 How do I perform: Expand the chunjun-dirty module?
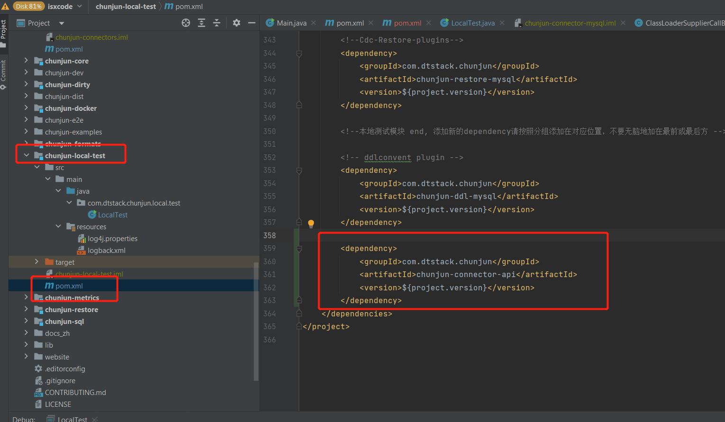coord(26,84)
